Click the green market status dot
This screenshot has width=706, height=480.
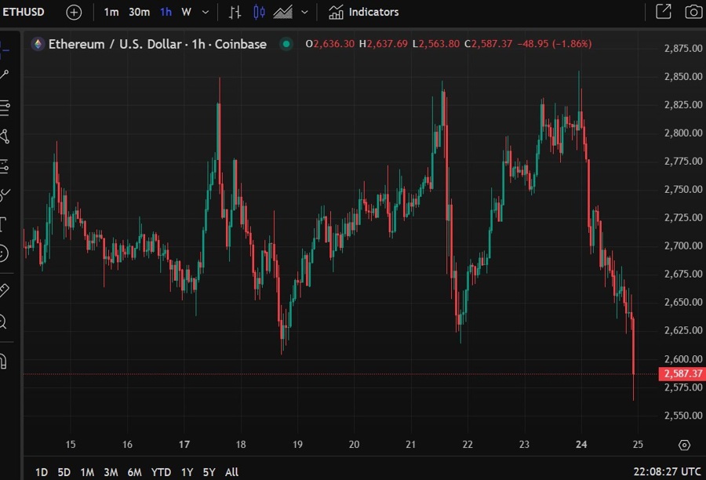tap(286, 44)
